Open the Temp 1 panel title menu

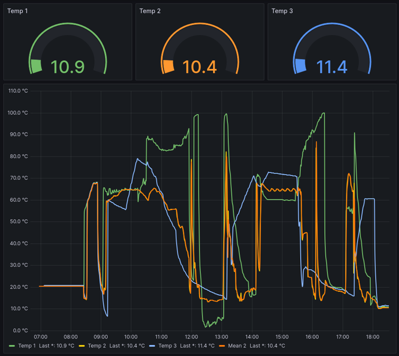pos(17,11)
